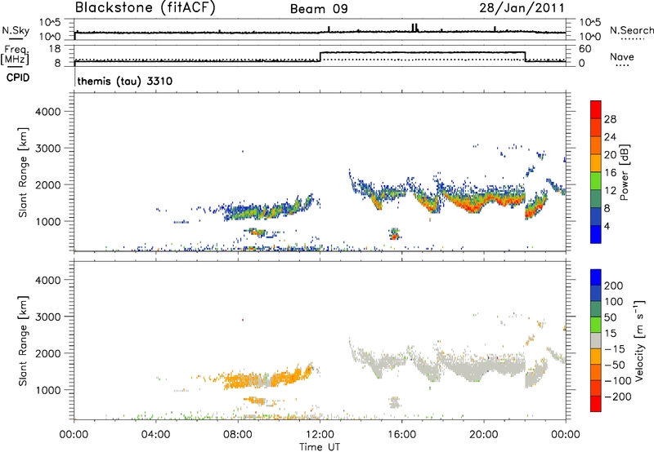Screen dimensions: 654x452
Task: Click the 12:00 time axis label
Action: (320, 435)
